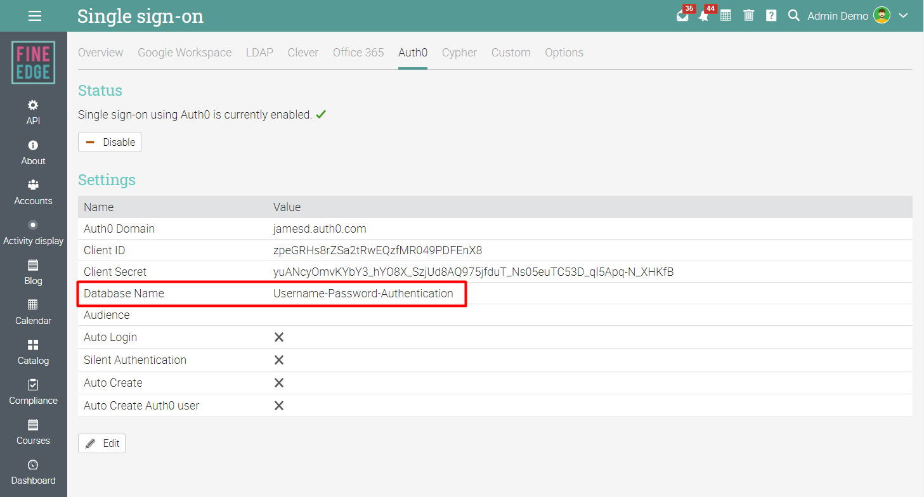Select the Client Secret value
Viewport: 924px width, 497px height.
(473, 272)
